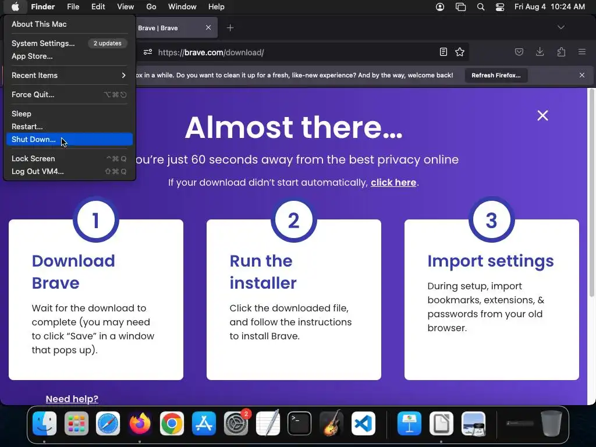Click the Save to Pocket icon
The width and height of the screenshot is (596, 447).
click(519, 52)
